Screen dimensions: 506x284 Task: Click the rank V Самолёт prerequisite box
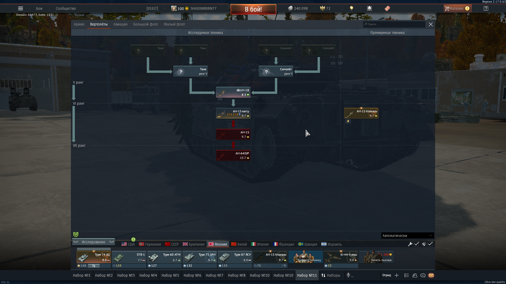pyautogui.click(x=276, y=71)
